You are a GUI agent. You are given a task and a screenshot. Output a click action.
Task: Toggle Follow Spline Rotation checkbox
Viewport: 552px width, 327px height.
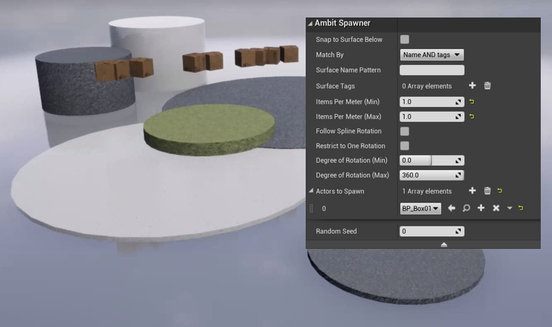pos(404,131)
